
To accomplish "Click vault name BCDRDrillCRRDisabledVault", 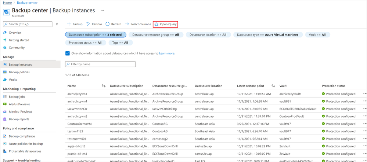I will (298, 109).
